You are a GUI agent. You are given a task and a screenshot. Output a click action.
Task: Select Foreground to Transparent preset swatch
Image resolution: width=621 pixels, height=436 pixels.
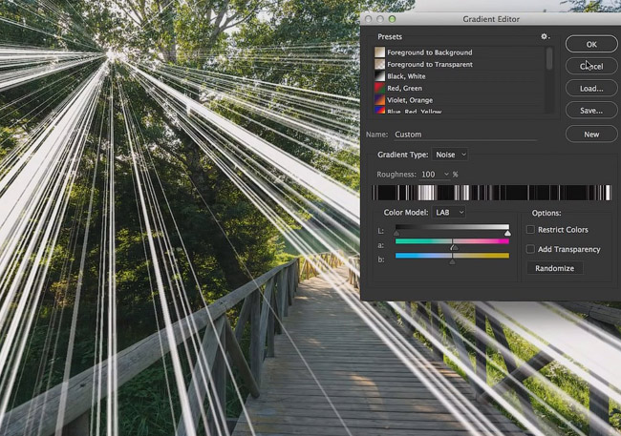(x=380, y=64)
